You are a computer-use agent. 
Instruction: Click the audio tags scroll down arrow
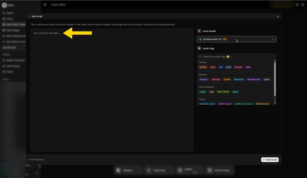pos(275,103)
